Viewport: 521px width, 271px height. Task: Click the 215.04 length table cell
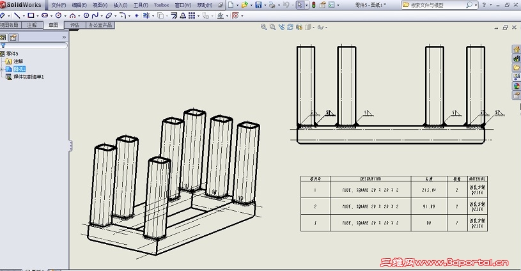click(429, 190)
